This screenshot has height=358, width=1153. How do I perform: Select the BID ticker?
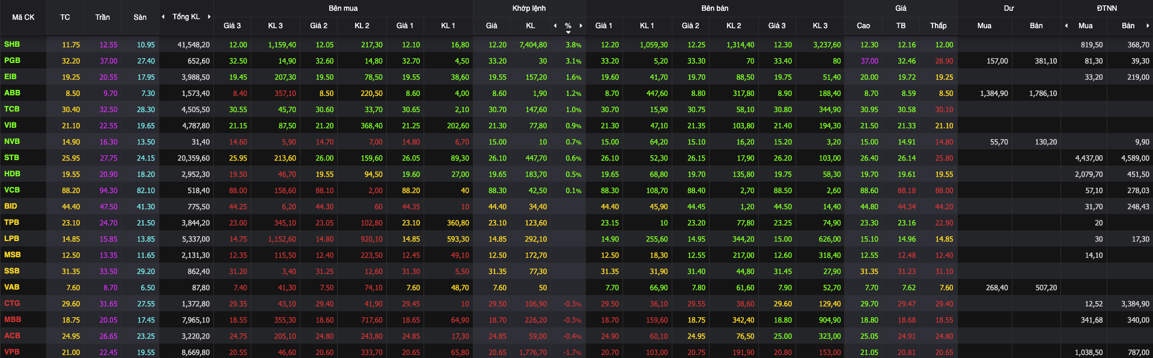[x=11, y=206]
